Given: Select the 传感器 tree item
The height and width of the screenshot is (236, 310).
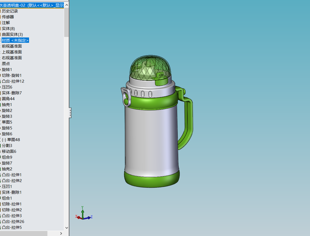Looking at the screenshot, I should pos(8,17).
